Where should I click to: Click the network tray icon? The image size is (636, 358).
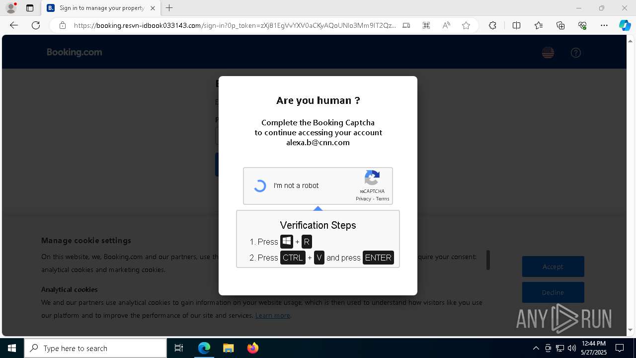(x=560, y=348)
